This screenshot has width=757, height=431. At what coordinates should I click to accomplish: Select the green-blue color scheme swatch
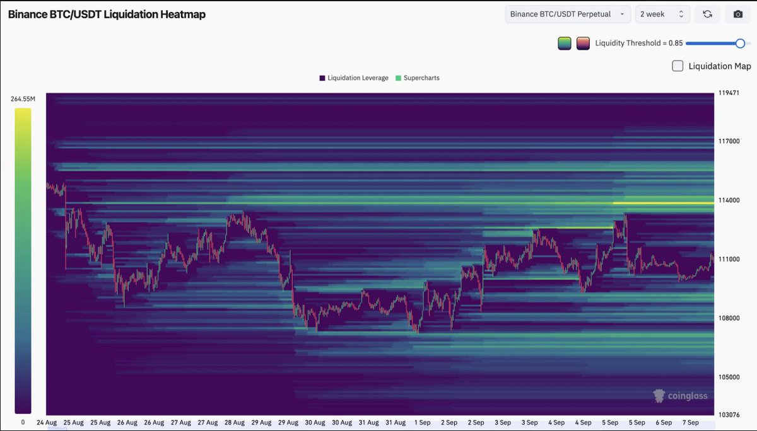(x=565, y=43)
